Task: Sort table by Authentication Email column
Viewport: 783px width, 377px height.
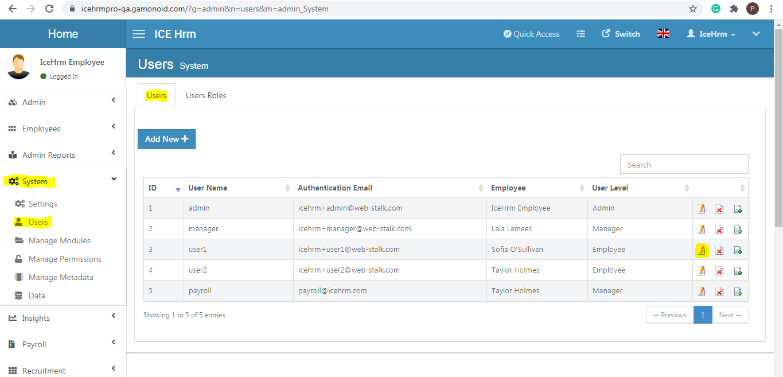Action: pyautogui.click(x=390, y=188)
